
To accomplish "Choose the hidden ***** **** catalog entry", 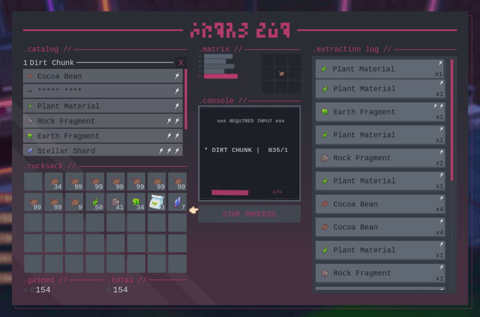I will pyautogui.click(x=103, y=91).
